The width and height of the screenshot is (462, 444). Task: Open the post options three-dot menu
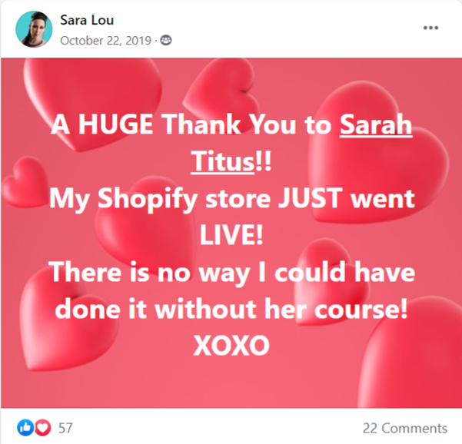pyautogui.click(x=430, y=28)
